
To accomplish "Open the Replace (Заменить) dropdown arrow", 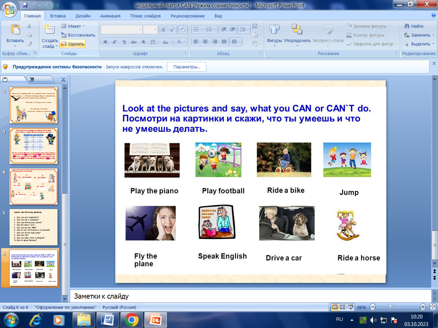I will (433, 35).
